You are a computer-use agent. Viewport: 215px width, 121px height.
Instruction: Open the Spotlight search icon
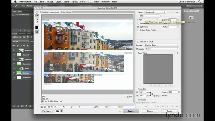(199, 2)
